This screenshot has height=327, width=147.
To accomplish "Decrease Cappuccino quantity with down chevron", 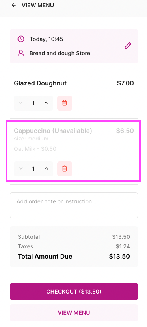I will (x=20, y=169).
